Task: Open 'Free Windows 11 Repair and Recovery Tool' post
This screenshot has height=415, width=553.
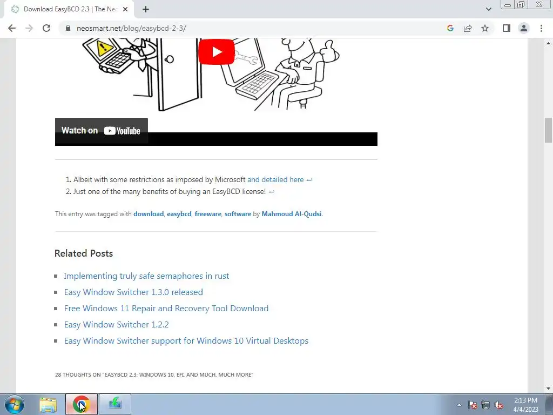Action: click(166, 309)
